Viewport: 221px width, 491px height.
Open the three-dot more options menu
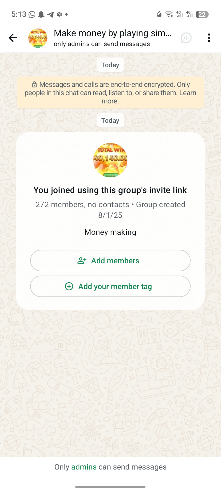coord(209,38)
